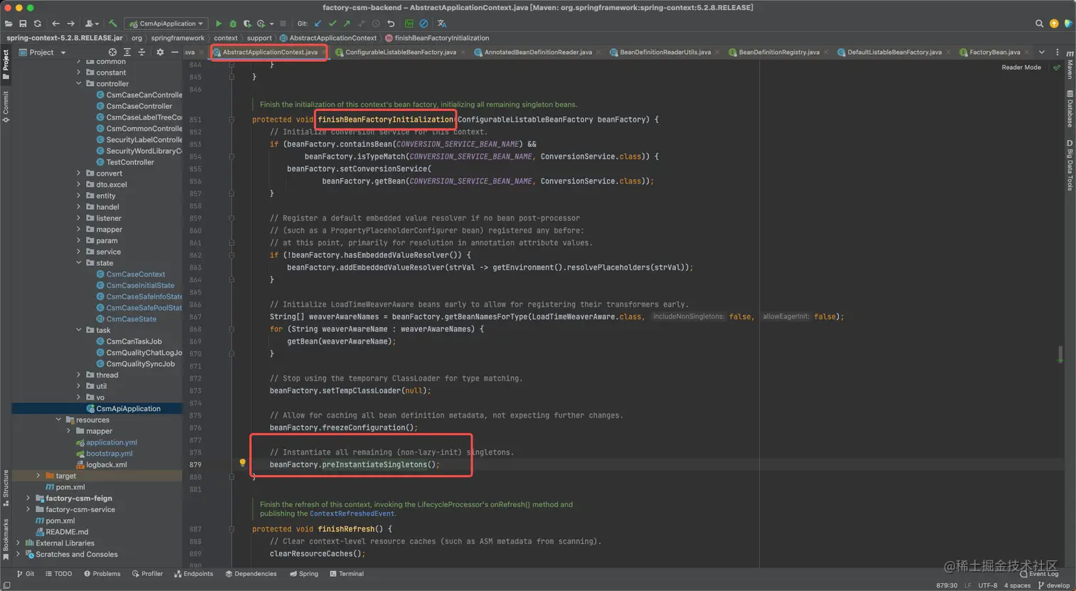Select application.yml in the resources folder

pos(111,442)
